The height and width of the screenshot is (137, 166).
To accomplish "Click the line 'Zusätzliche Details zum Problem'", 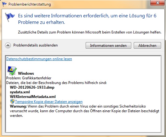I will (90, 32).
